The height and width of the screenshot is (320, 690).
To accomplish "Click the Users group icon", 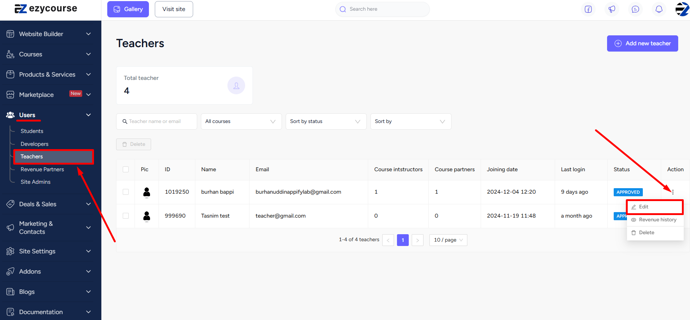I will pos(10,115).
